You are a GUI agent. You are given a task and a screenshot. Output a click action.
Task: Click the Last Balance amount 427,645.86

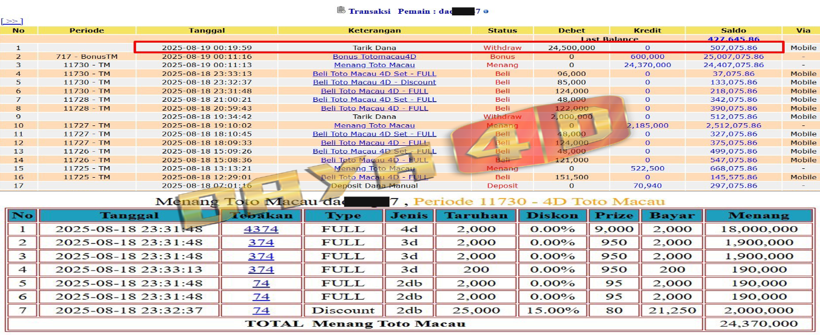pyautogui.click(x=733, y=39)
